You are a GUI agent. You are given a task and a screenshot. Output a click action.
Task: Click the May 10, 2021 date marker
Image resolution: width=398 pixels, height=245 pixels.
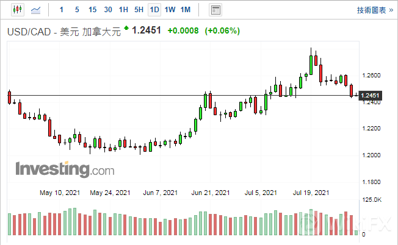pos(60,193)
